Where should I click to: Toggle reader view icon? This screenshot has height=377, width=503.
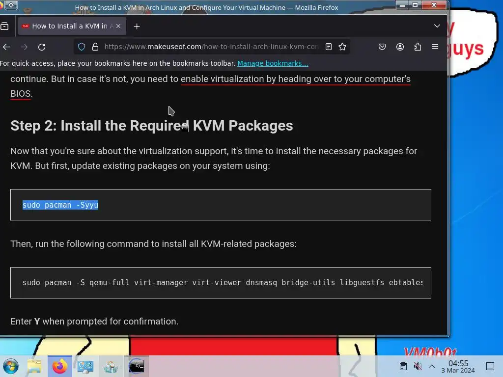tap(329, 47)
